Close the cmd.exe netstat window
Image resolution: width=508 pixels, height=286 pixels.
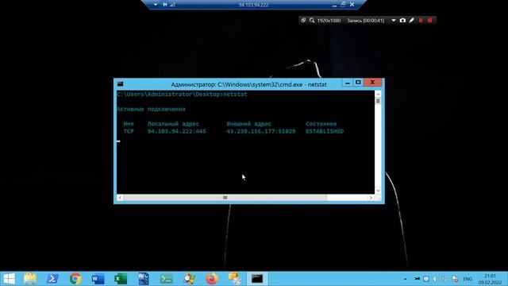[372, 83]
